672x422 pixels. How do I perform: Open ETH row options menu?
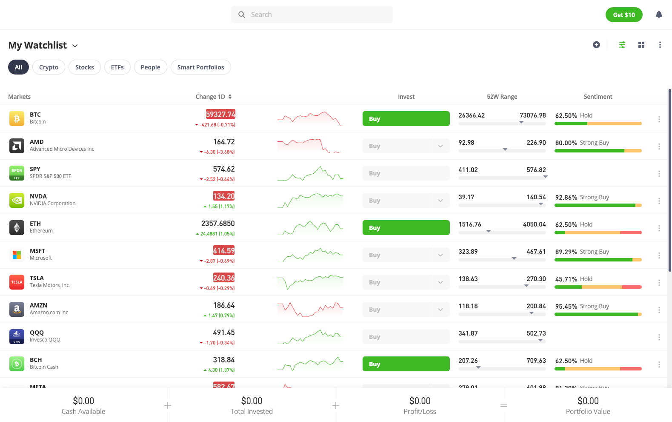point(659,228)
